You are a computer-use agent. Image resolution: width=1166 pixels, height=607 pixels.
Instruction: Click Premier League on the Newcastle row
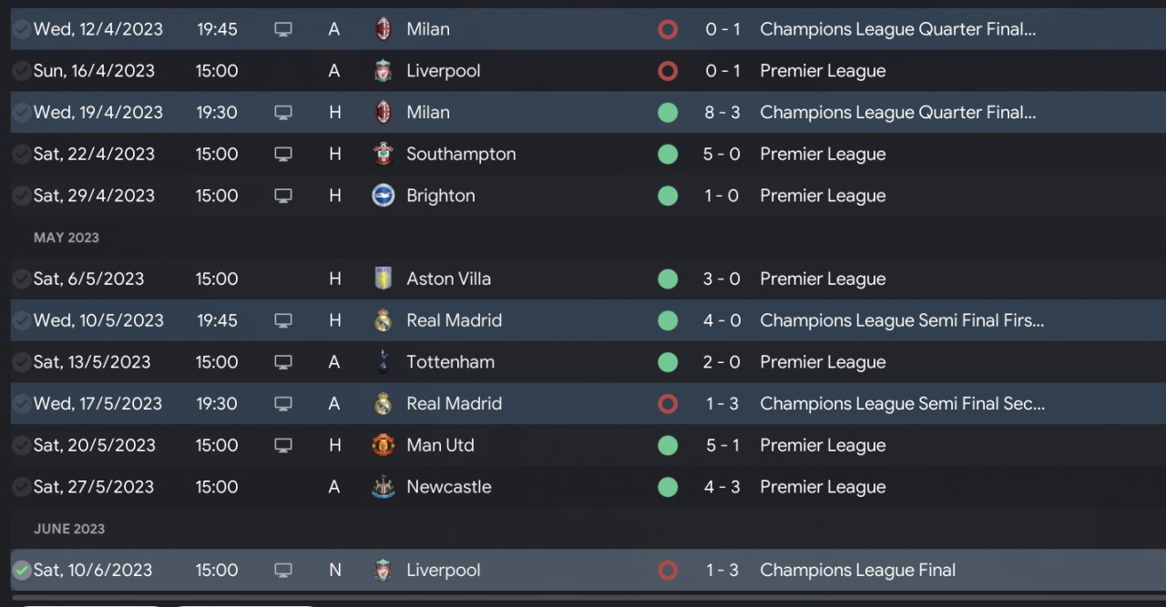pyautogui.click(x=823, y=487)
